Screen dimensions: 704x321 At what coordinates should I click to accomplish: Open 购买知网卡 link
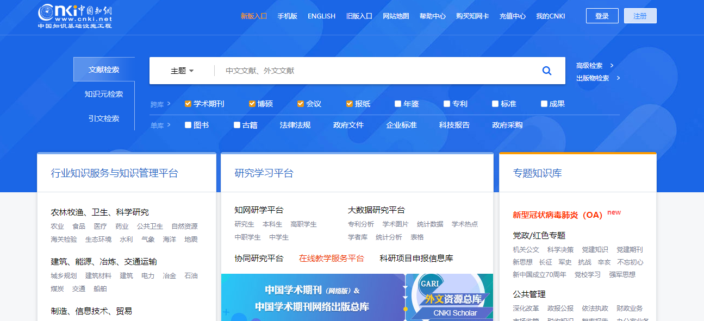[x=473, y=16]
